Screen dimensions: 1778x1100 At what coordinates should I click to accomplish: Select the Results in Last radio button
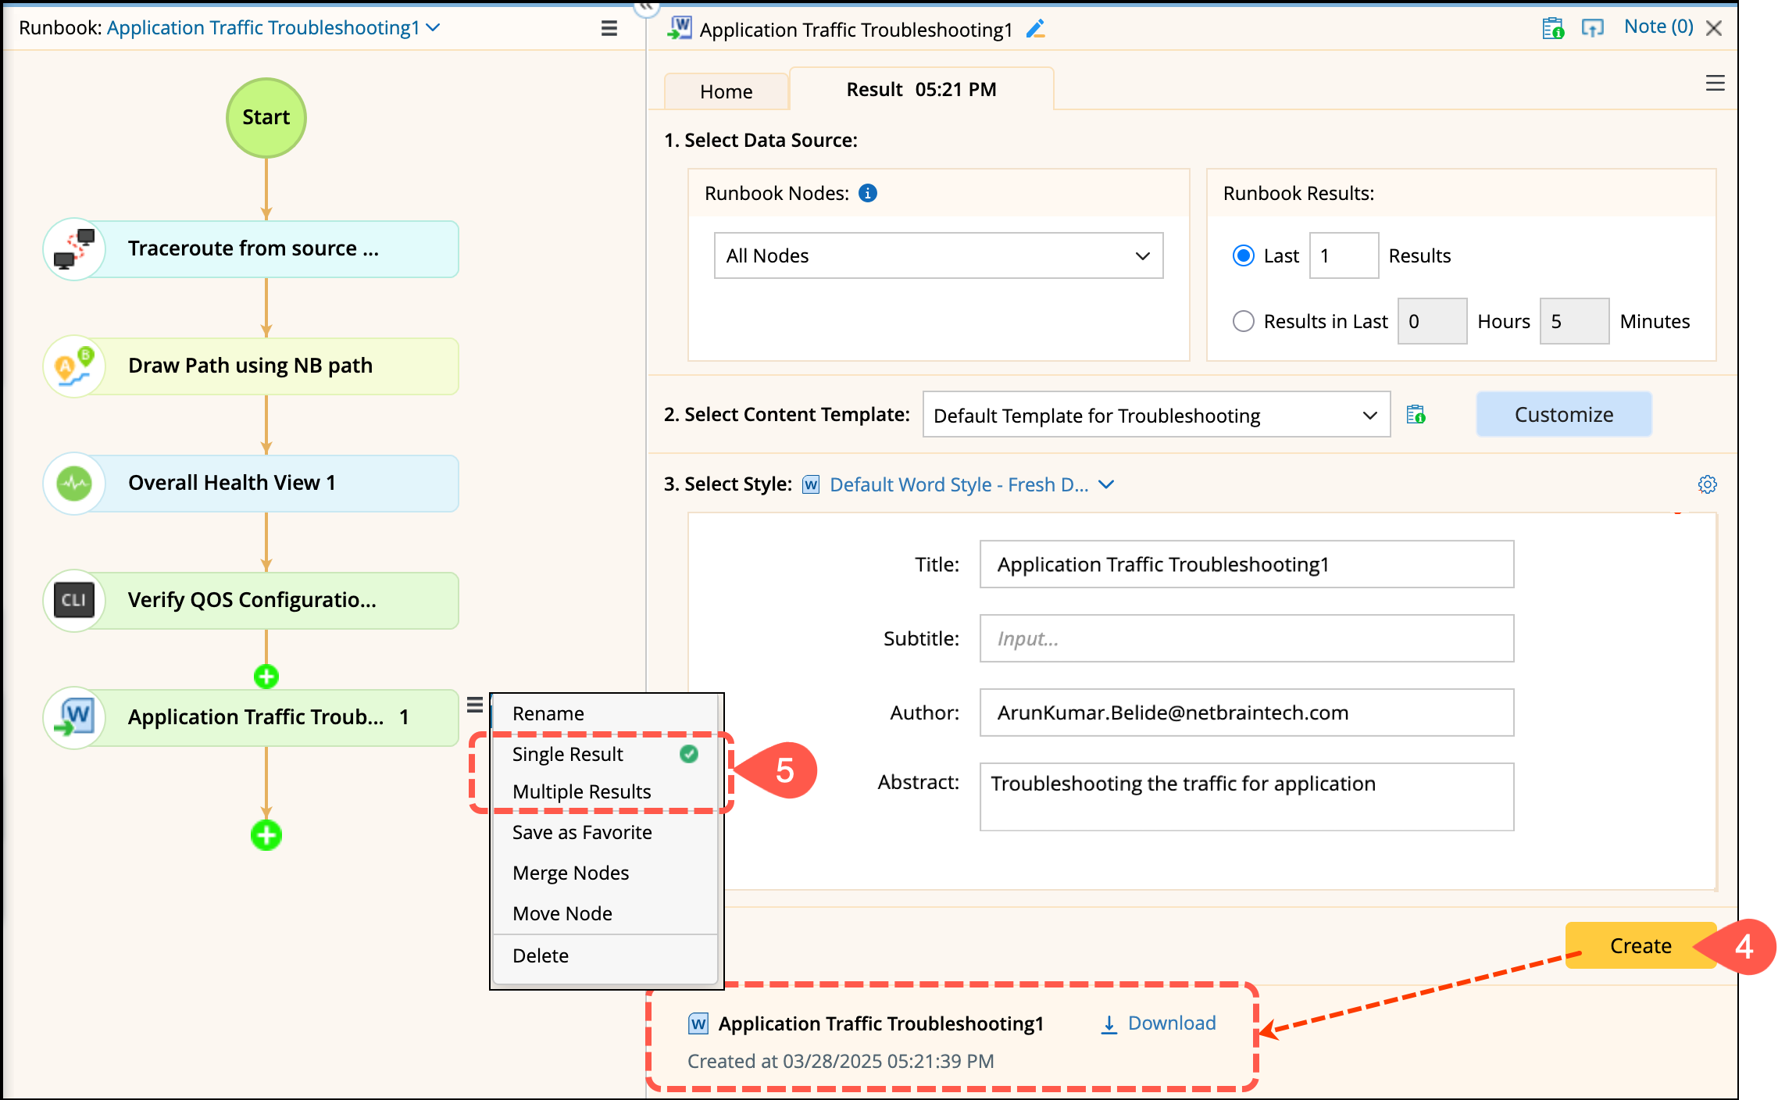point(1243,321)
